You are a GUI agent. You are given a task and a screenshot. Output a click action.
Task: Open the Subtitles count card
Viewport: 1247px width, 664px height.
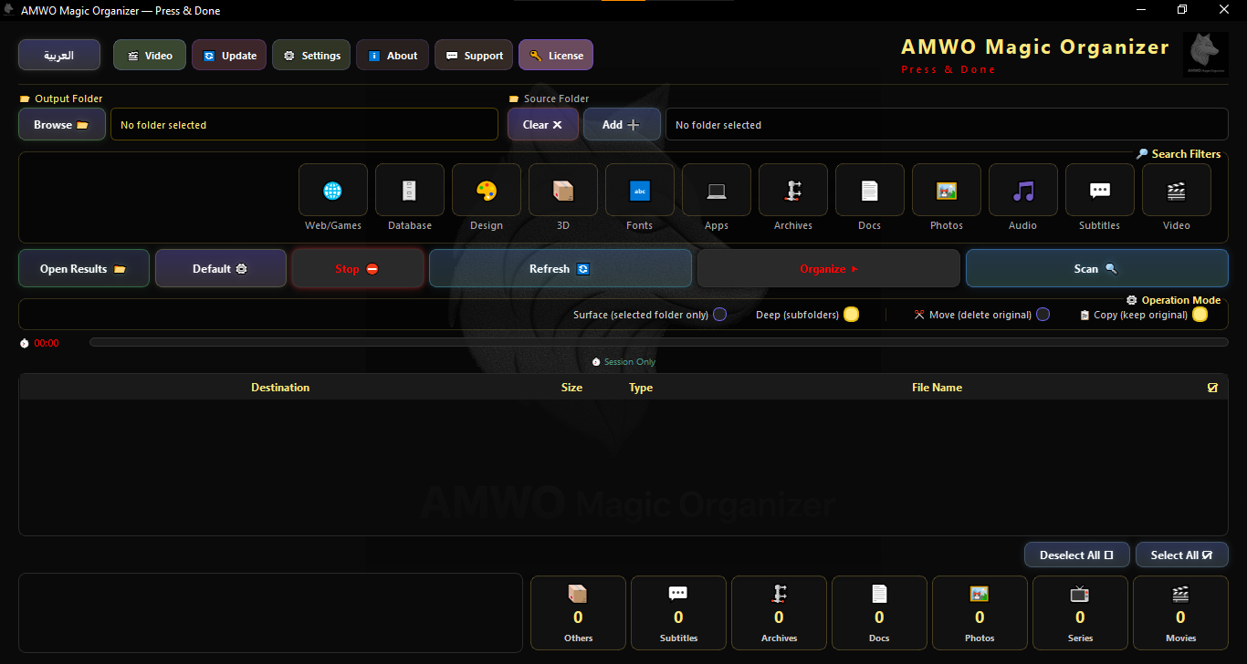[678, 613]
